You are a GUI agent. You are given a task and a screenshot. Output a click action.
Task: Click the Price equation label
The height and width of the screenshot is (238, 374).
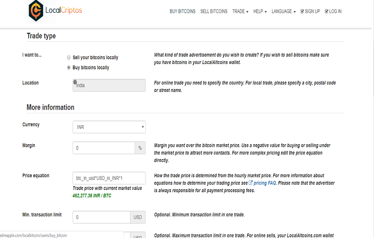[x=36, y=175]
